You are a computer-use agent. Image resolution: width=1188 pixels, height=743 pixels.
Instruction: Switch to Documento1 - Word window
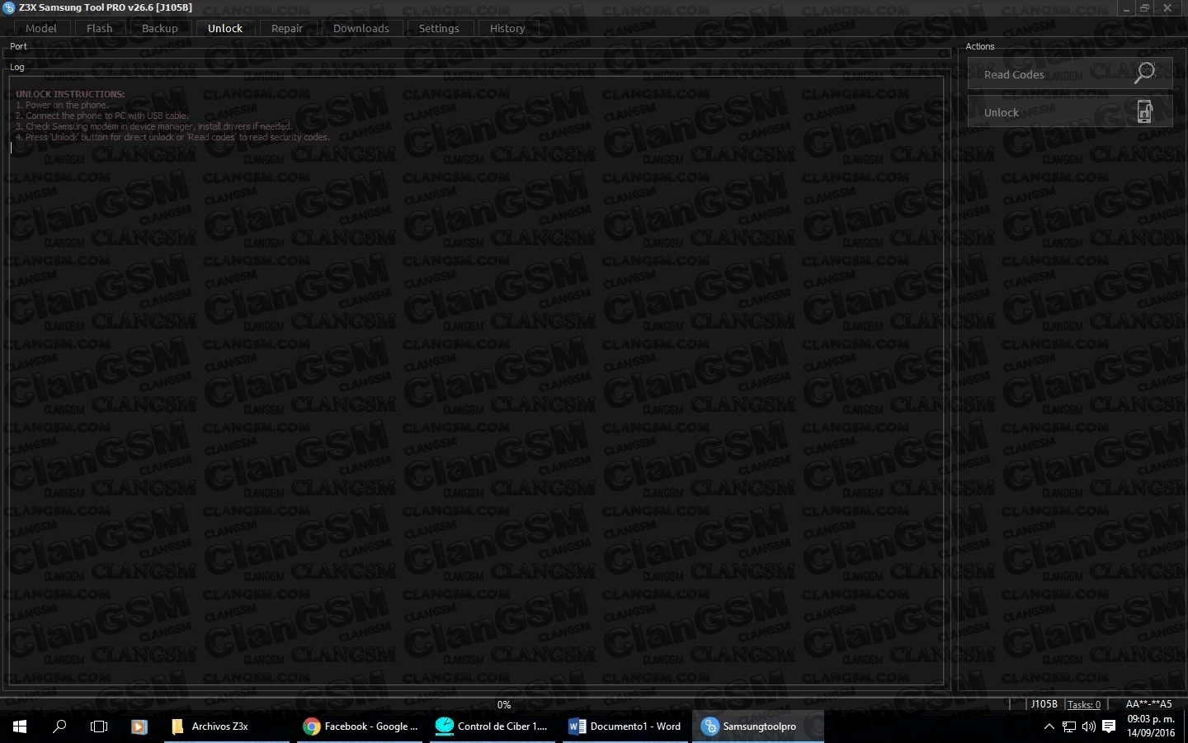(625, 726)
